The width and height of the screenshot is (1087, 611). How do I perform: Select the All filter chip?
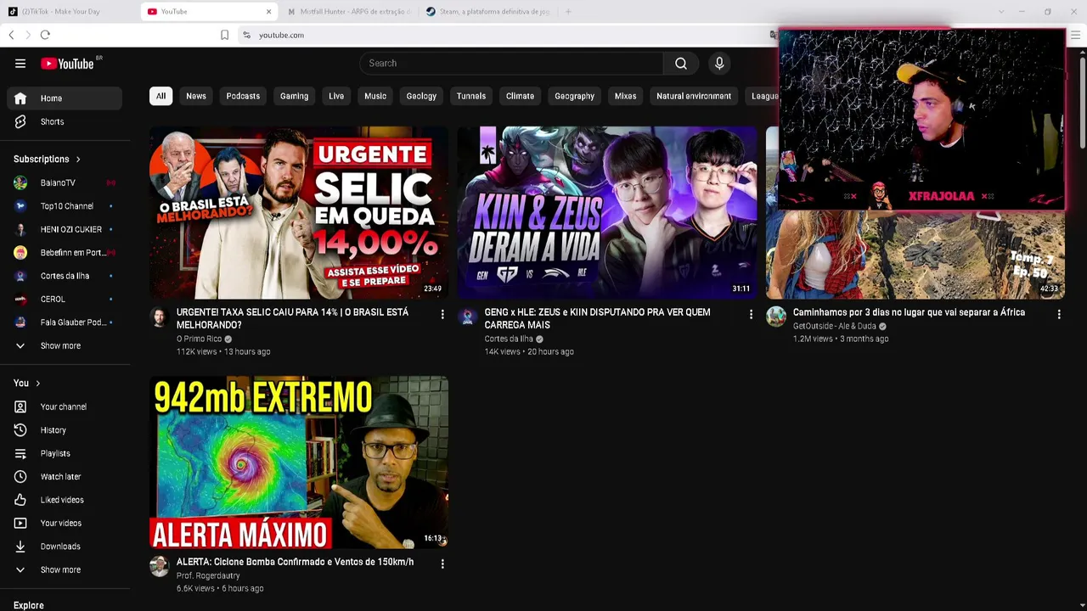tap(161, 96)
